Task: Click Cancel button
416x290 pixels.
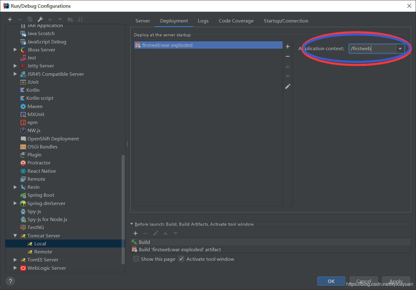Action: [x=364, y=281]
